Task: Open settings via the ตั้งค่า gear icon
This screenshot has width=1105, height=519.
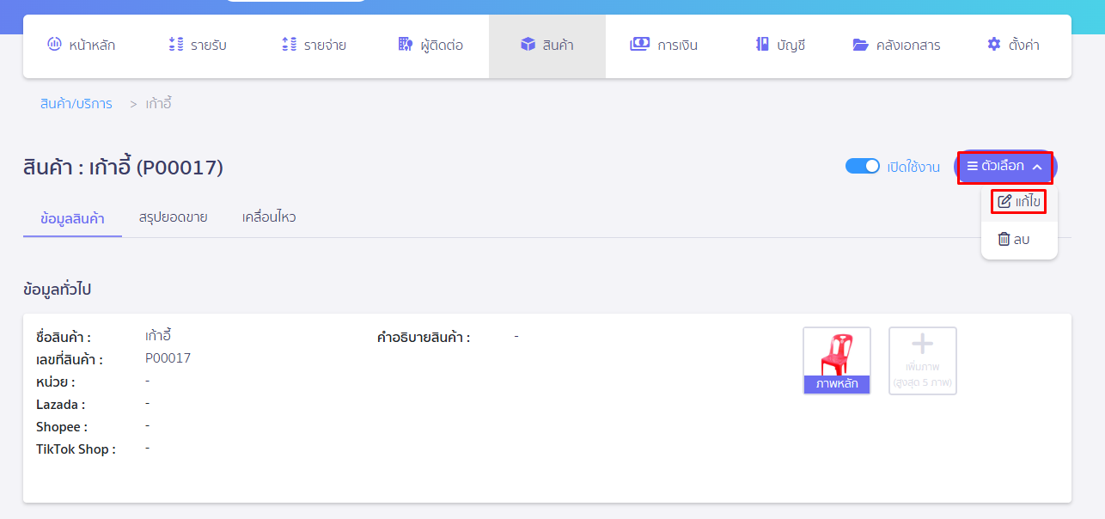Action: click(x=994, y=45)
